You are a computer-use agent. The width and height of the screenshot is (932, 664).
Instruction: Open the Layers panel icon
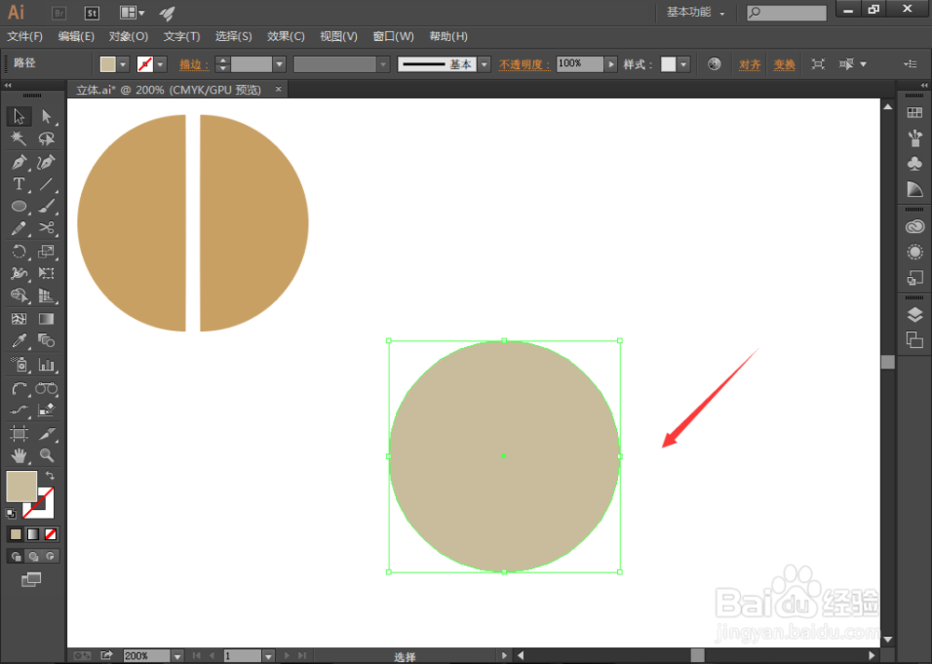(915, 314)
